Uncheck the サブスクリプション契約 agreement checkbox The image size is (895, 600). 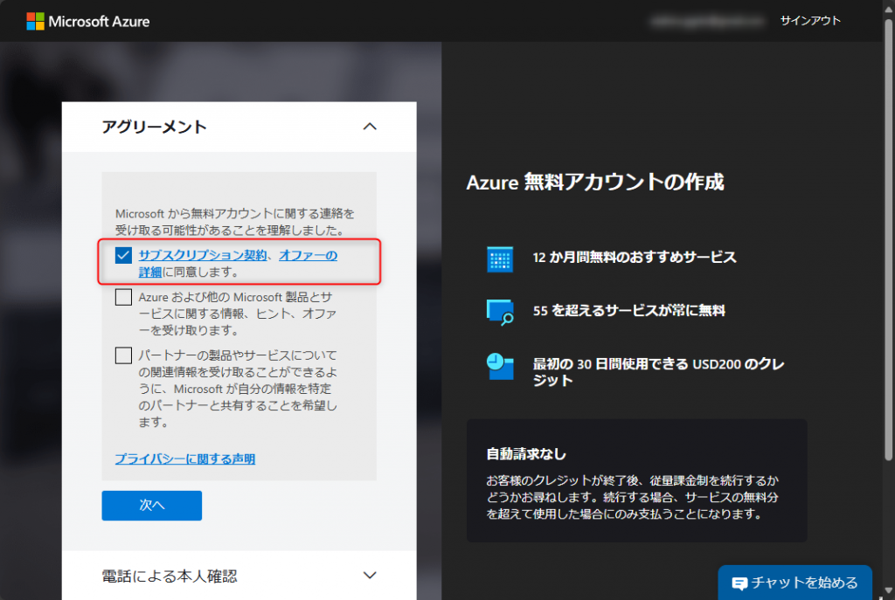(123, 255)
